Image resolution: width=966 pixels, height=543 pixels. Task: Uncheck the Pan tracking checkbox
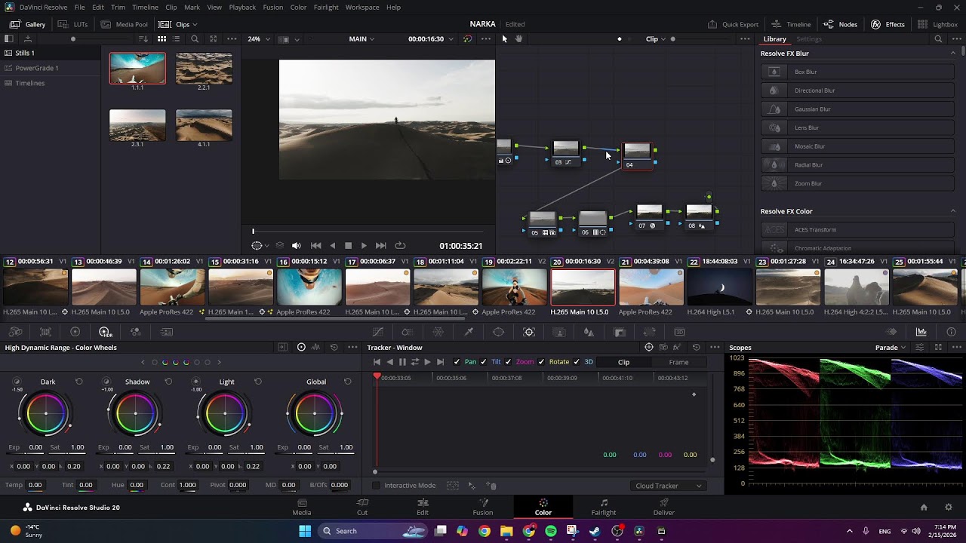[x=457, y=362]
